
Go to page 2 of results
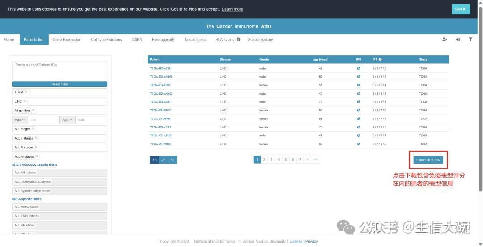(x=264, y=160)
